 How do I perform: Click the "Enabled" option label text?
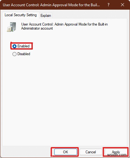[x=23, y=46]
